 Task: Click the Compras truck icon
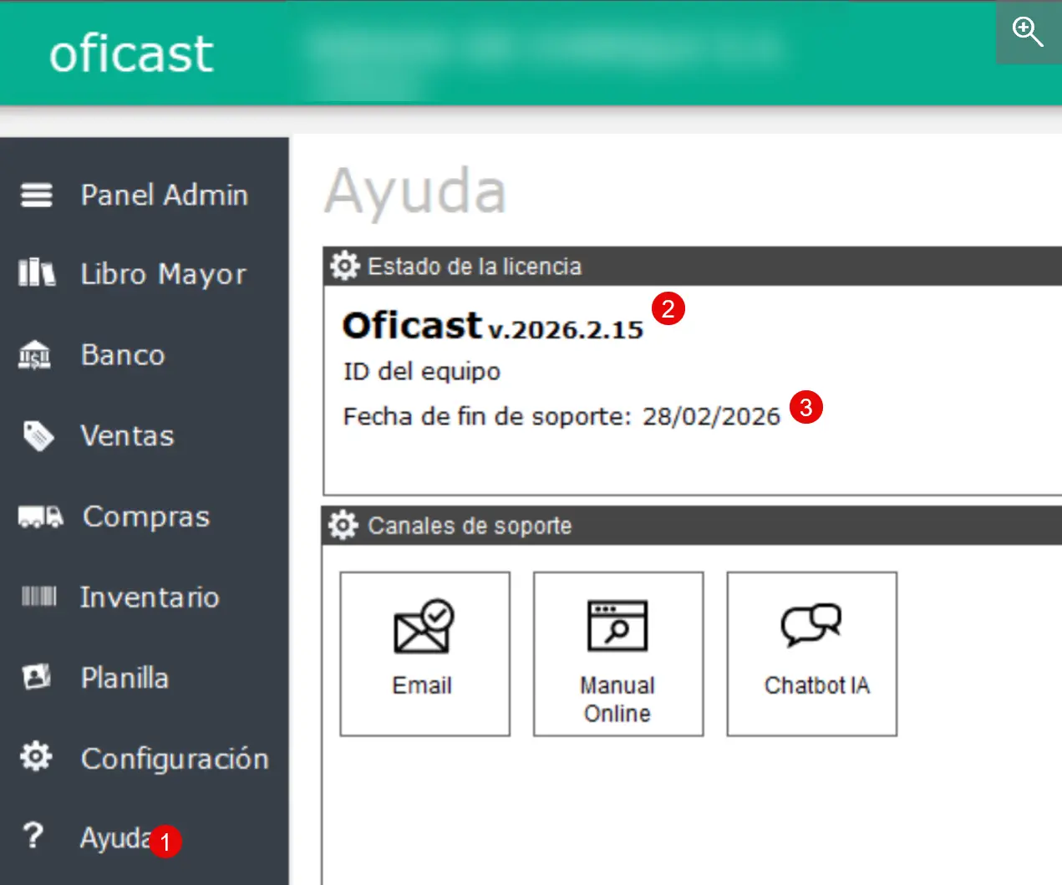coord(40,516)
